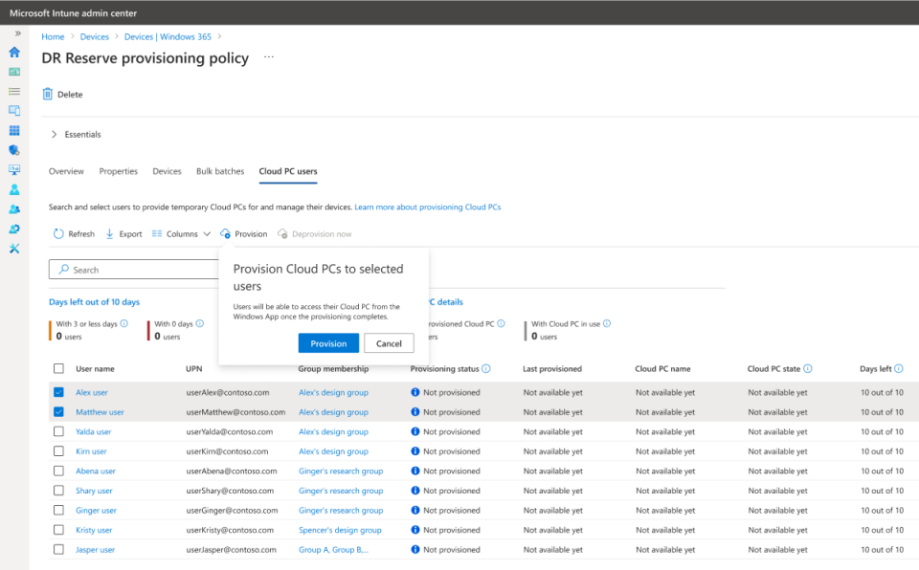919x570 pixels.
Task: Open Home from the left sidebar
Action: click(14, 52)
